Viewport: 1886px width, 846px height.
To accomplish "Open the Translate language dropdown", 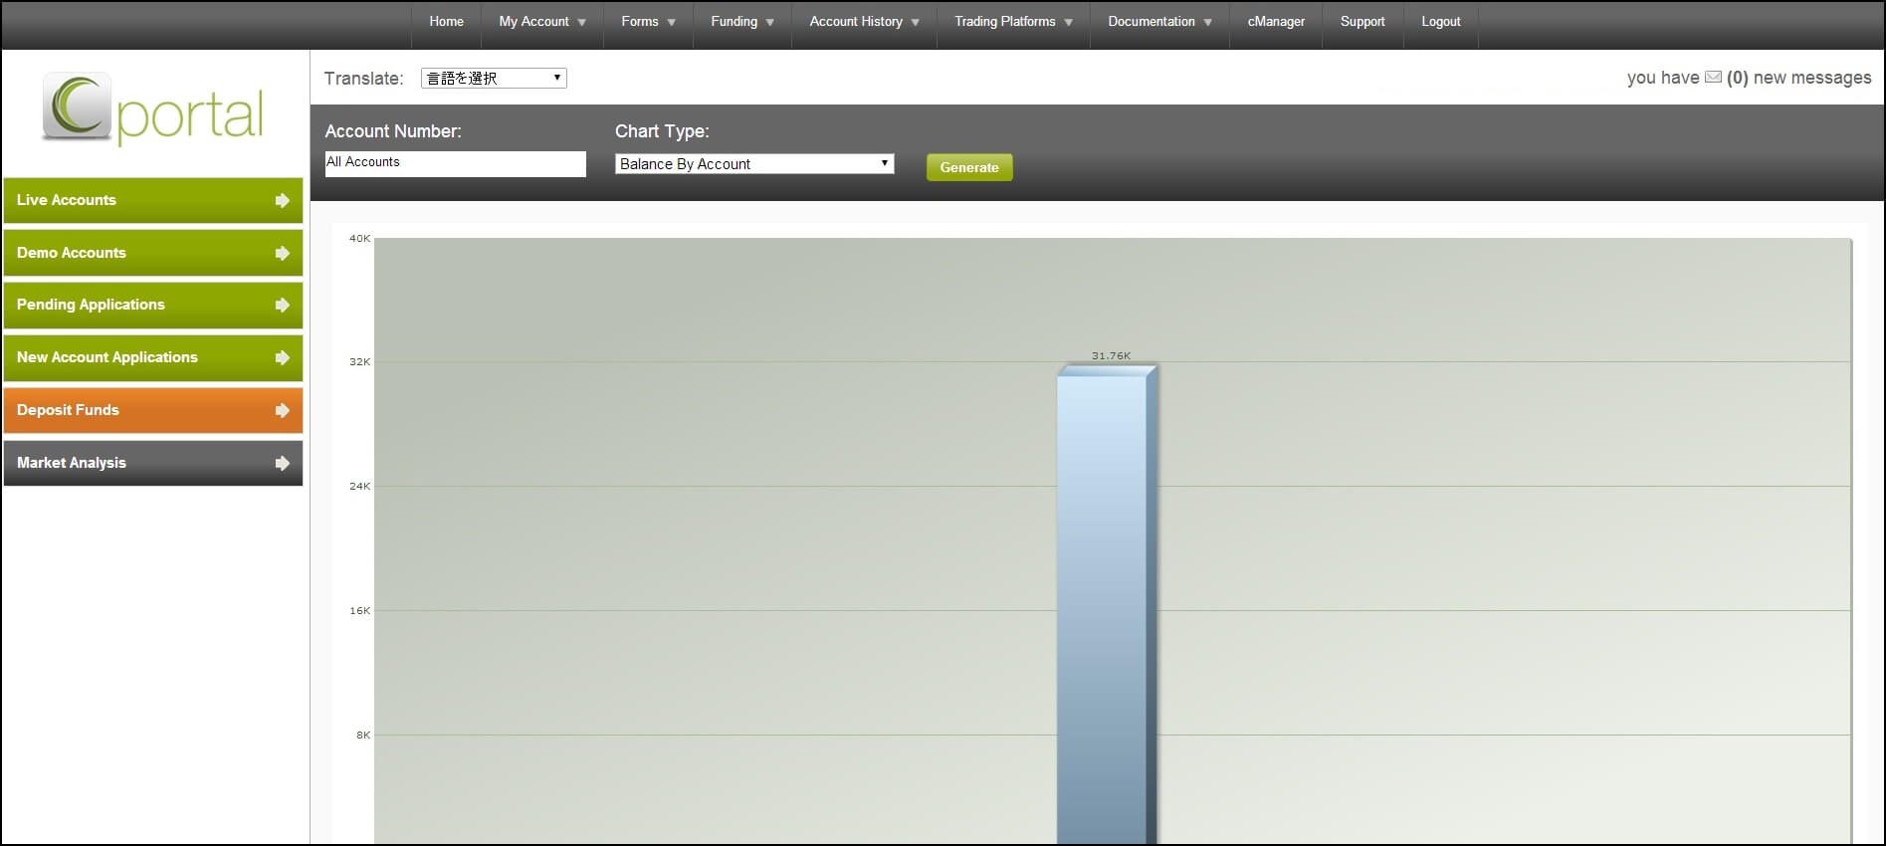I will 494,78.
